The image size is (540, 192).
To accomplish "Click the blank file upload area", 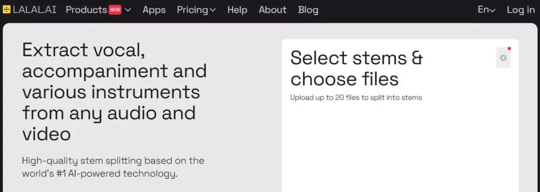I will tap(400, 148).
